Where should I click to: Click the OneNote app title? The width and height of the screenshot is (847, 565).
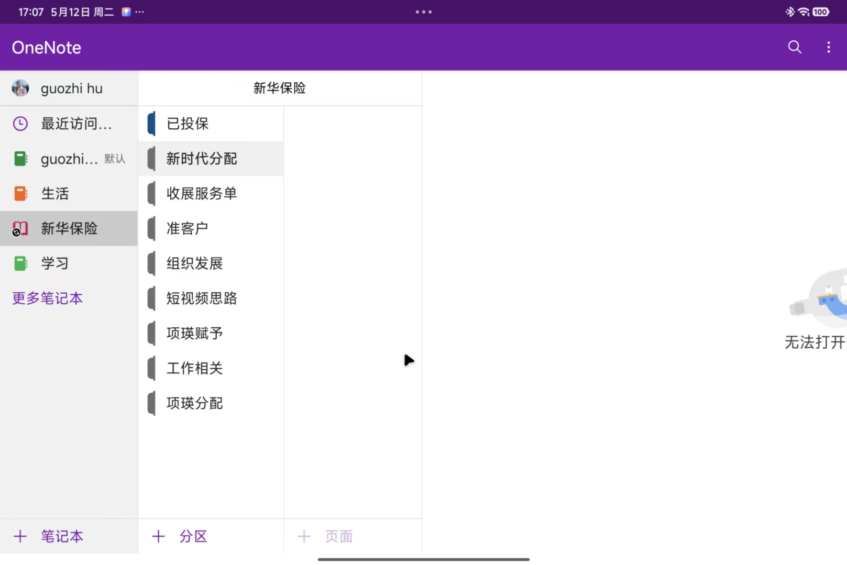coord(47,48)
